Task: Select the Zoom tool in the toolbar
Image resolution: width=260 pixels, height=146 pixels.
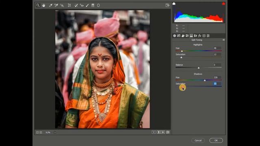Action: (38, 5)
